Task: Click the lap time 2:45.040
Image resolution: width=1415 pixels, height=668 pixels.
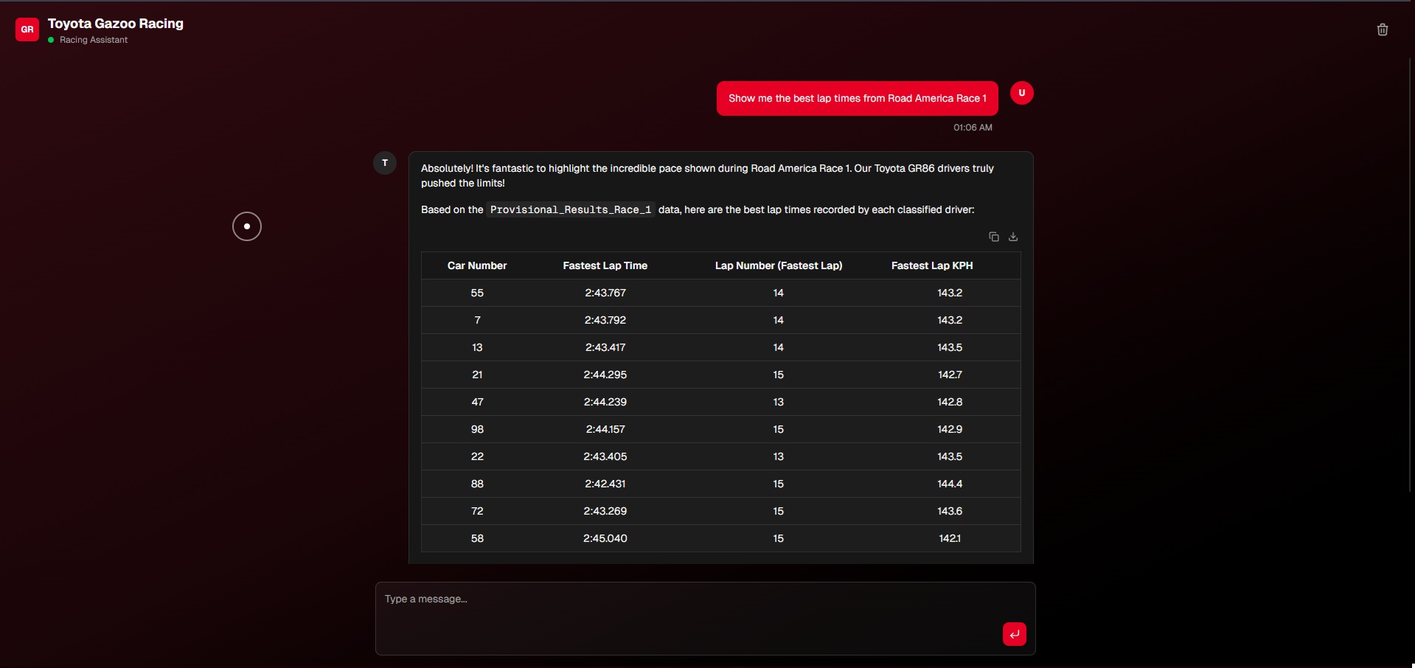Action: [605, 538]
